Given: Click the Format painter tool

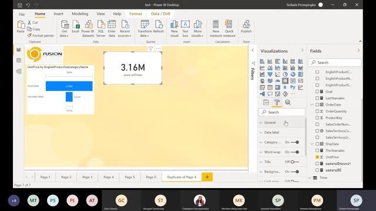Looking at the screenshot, I should tap(41, 35).
